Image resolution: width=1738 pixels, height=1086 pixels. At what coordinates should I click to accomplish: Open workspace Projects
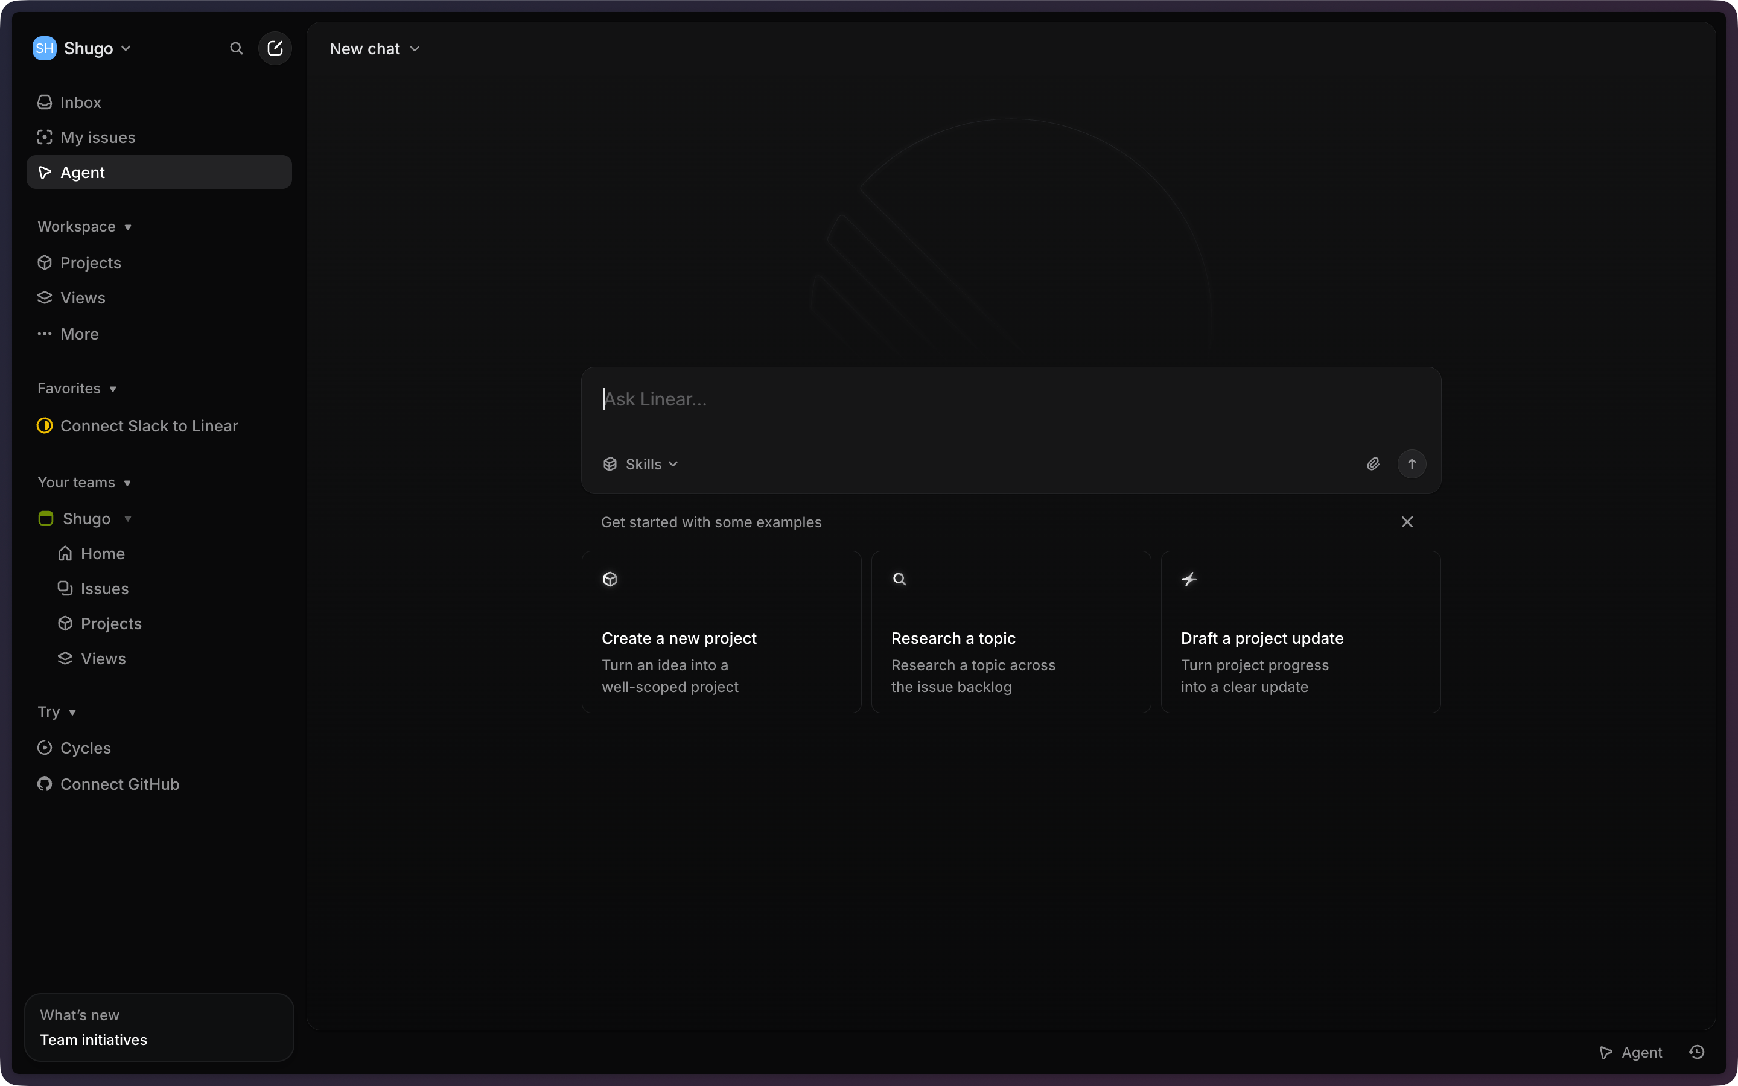(159, 263)
